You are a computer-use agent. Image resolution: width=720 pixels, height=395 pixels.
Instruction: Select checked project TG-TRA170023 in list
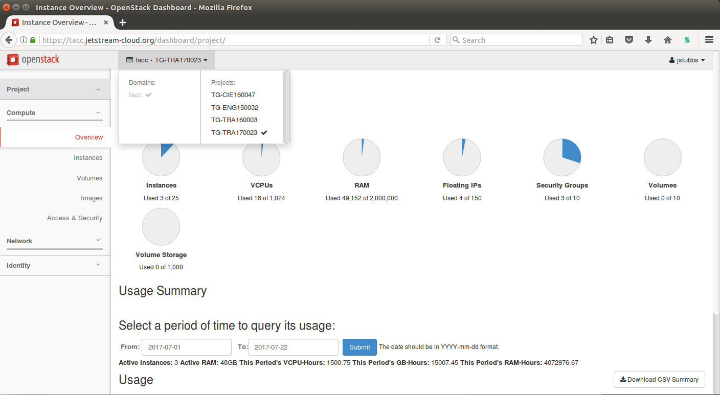tap(239, 132)
